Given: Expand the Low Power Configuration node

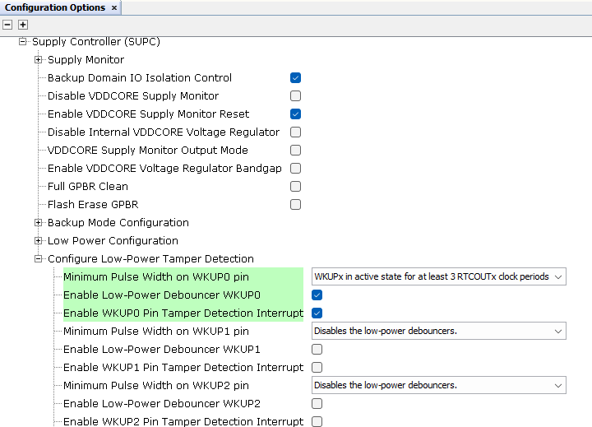Looking at the screenshot, I should pos(39,240).
